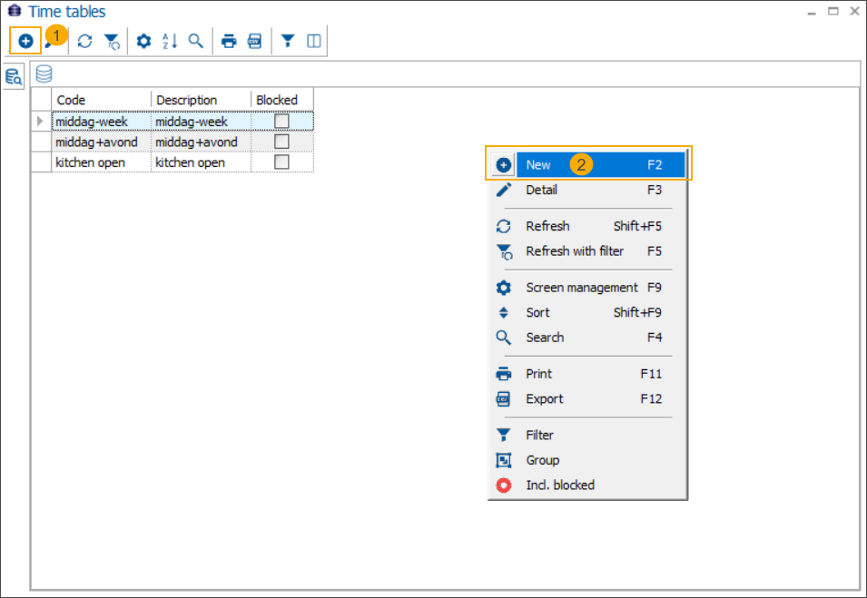This screenshot has width=867, height=598.
Task: Enable Blocked on the middag+avond row
Action: 281,142
